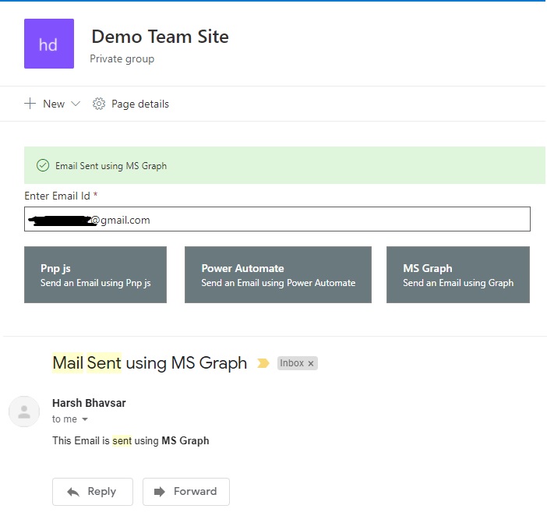The width and height of the screenshot is (547, 530).
Task: Send an email using Pnp js button
Action: tap(95, 274)
